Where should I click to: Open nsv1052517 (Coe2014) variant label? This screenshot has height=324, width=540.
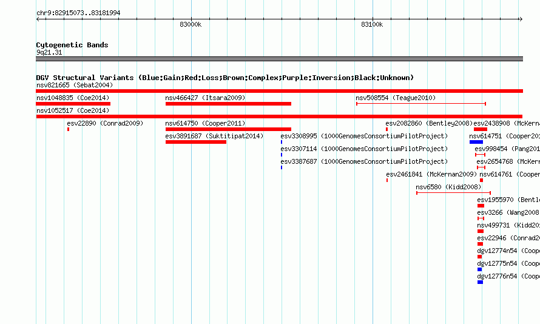73,110
